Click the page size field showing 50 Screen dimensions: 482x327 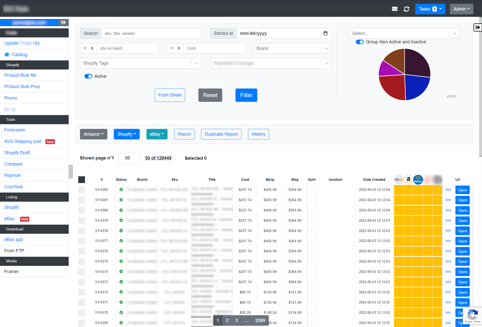(x=129, y=158)
